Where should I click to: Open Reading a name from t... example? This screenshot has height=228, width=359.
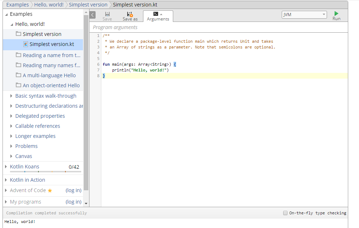pos(51,55)
